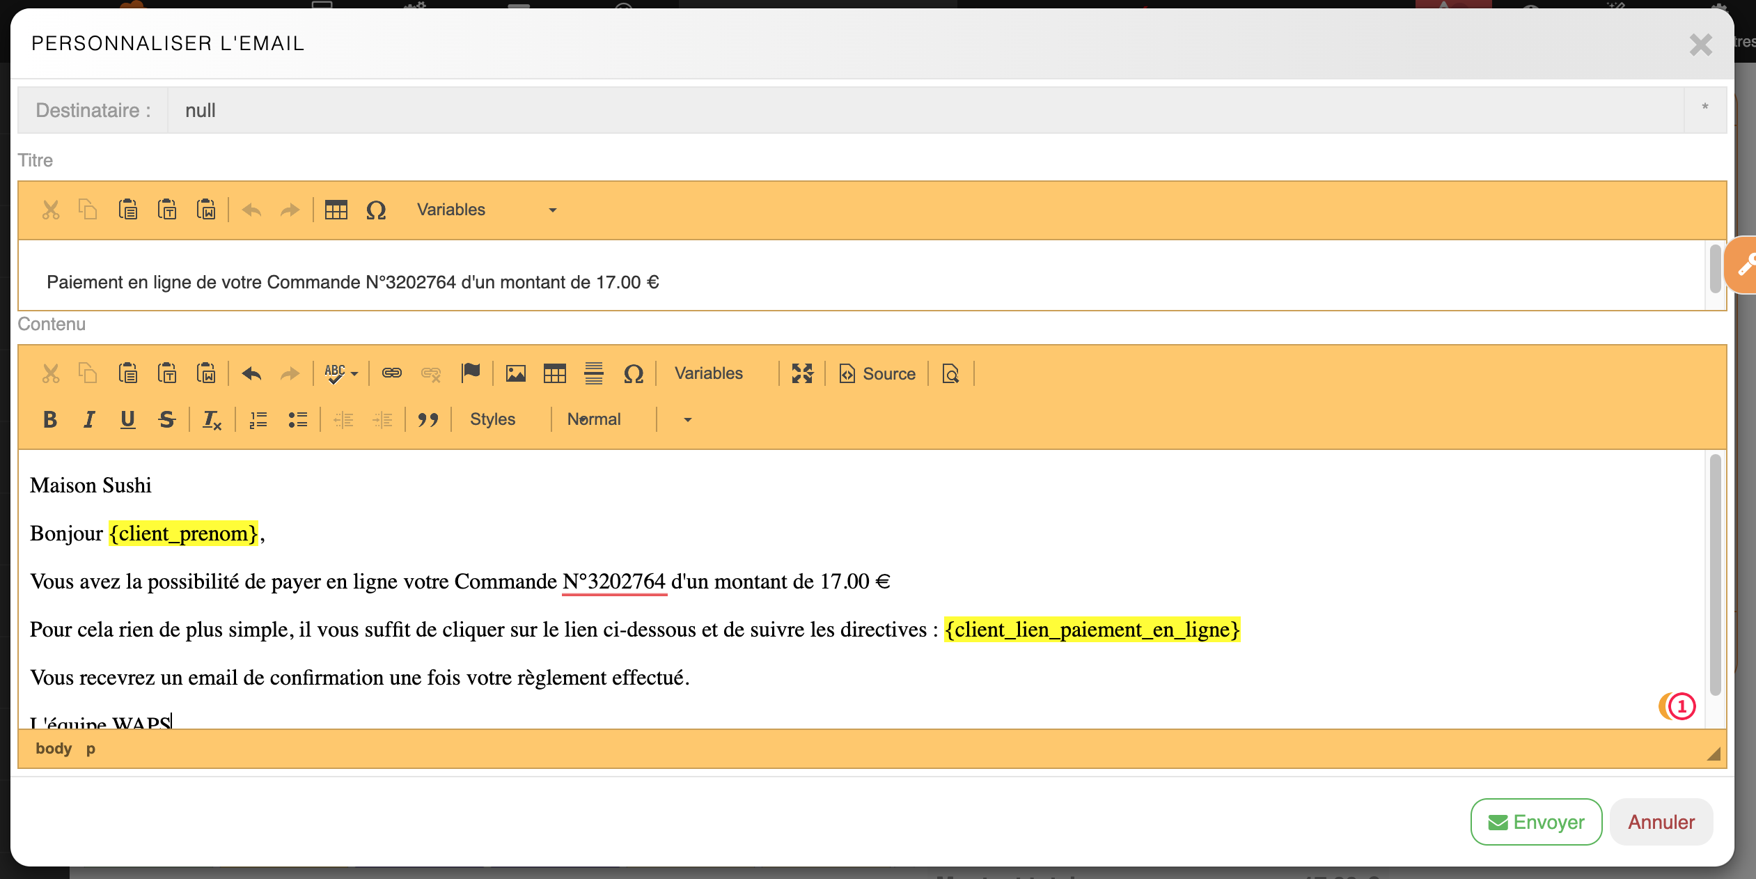This screenshot has height=879, width=1756.
Task: Open the Styles dropdown
Action: point(493,420)
